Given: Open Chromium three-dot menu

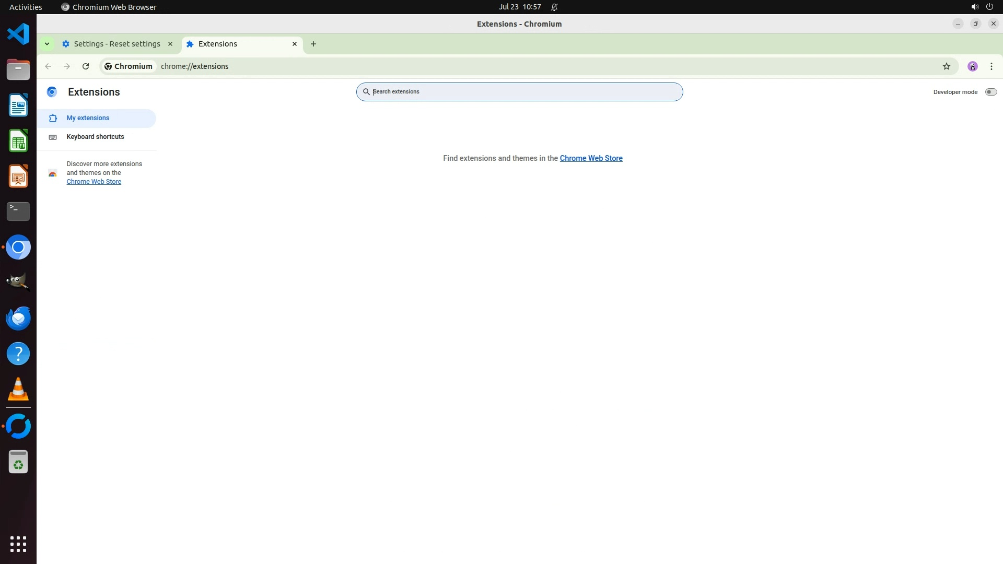Looking at the screenshot, I should (991, 66).
